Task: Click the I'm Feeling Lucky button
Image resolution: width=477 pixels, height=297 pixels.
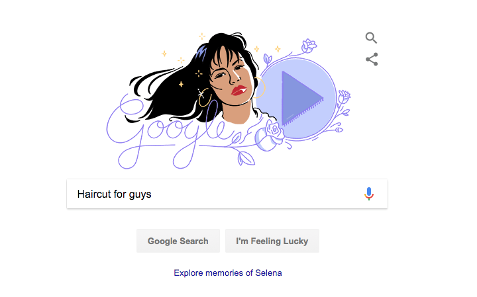Action: click(x=272, y=241)
